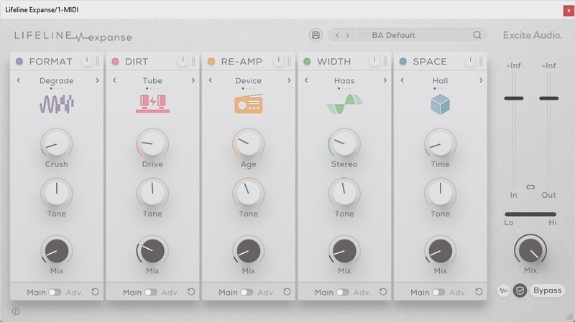This screenshot has width=575, height=322.
Task: Click the SPACE Mix knob
Action: [441, 251]
